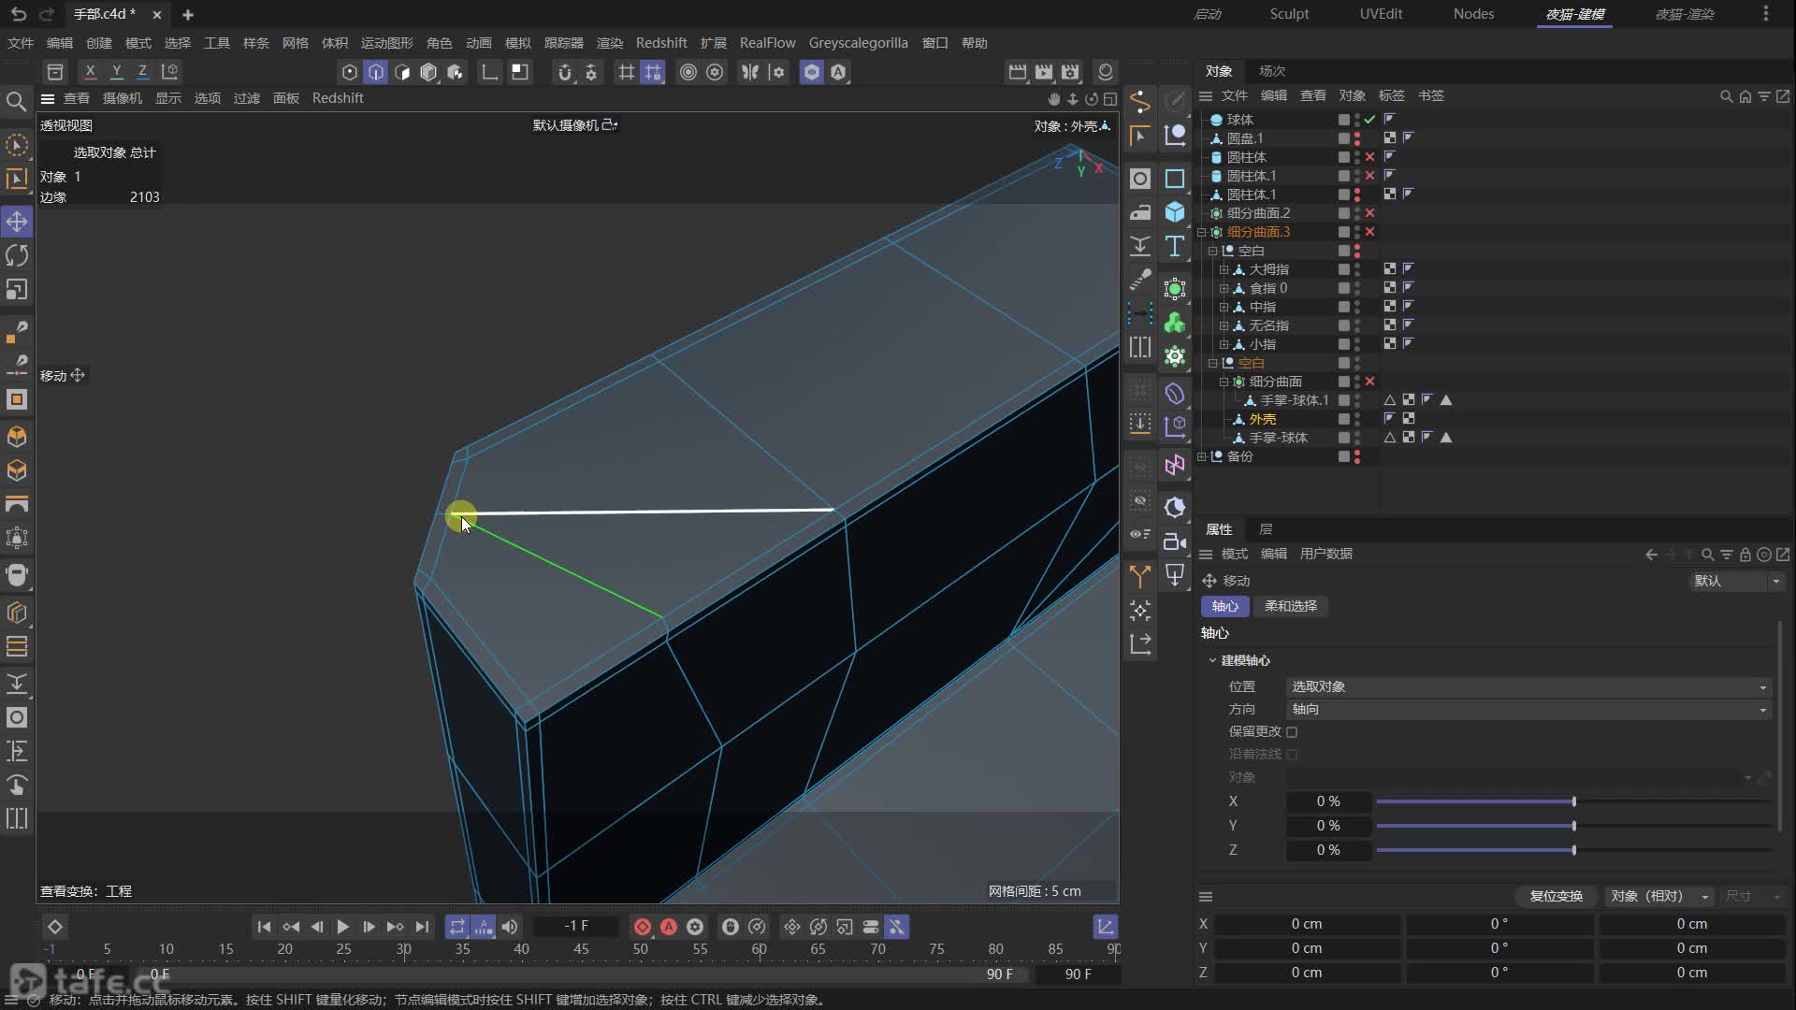Expand the 大拇指 tree node
Viewport: 1796px width, 1010px height.
coord(1224,269)
